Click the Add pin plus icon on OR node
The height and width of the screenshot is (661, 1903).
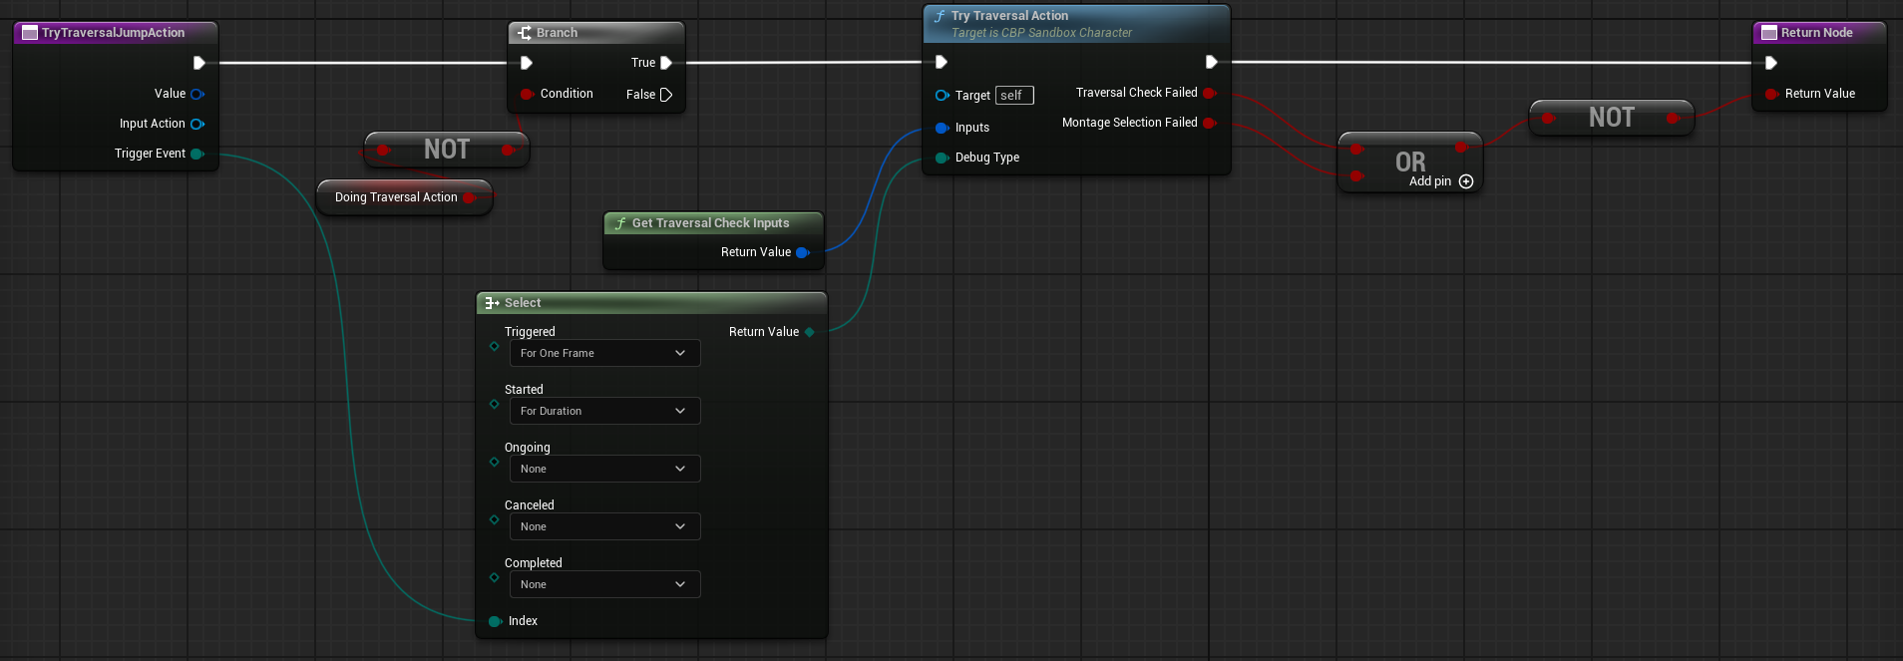(1465, 181)
